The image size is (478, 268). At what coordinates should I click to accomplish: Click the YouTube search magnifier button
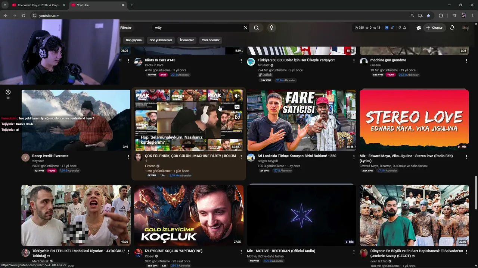(256, 28)
